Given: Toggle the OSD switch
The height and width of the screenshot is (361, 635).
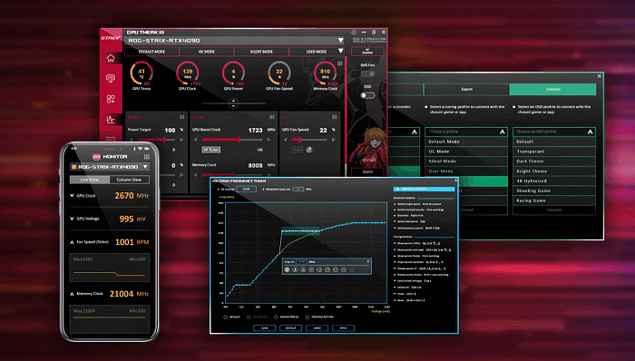Looking at the screenshot, I should [367, 95].
